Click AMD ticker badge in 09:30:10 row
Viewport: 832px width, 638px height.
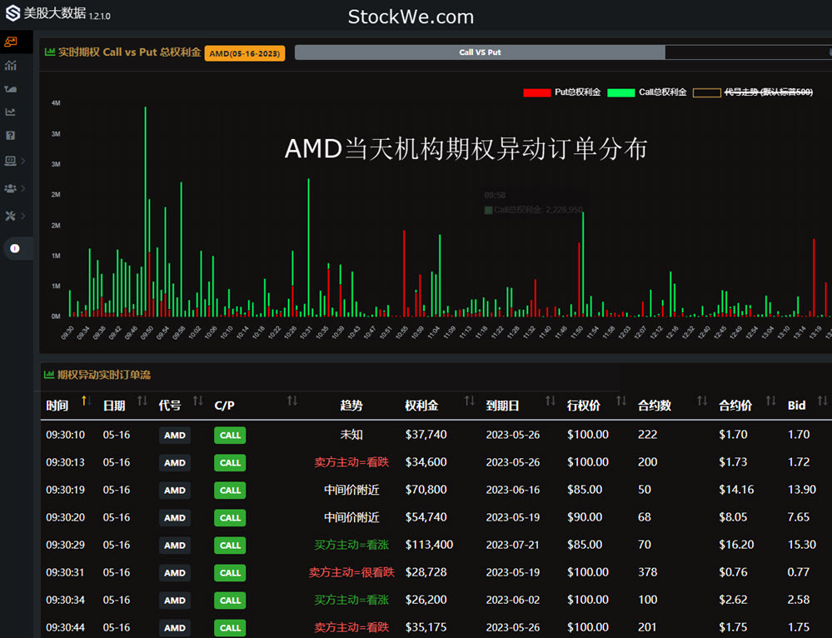point(175,436)
